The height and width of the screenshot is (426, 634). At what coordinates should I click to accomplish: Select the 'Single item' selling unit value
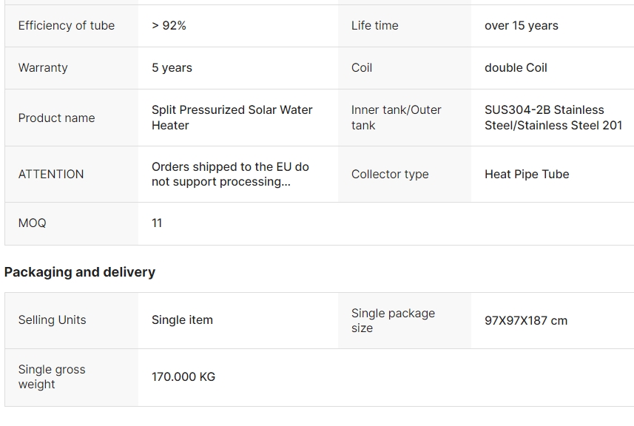click(182, 320)
